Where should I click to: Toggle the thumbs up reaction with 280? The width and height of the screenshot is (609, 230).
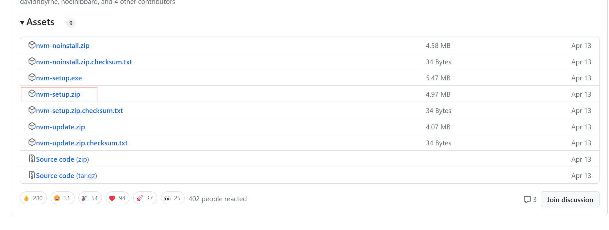[33, 198]
